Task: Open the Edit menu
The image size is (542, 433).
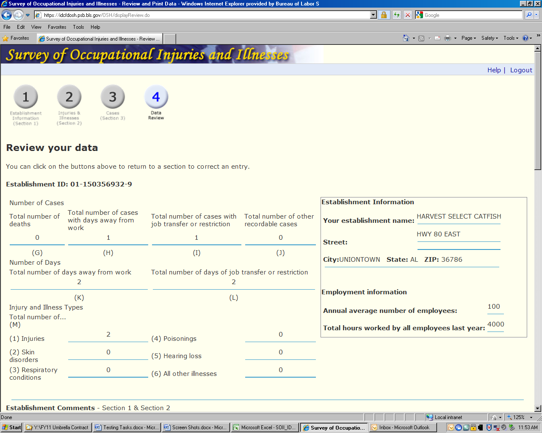Action: 21,27
